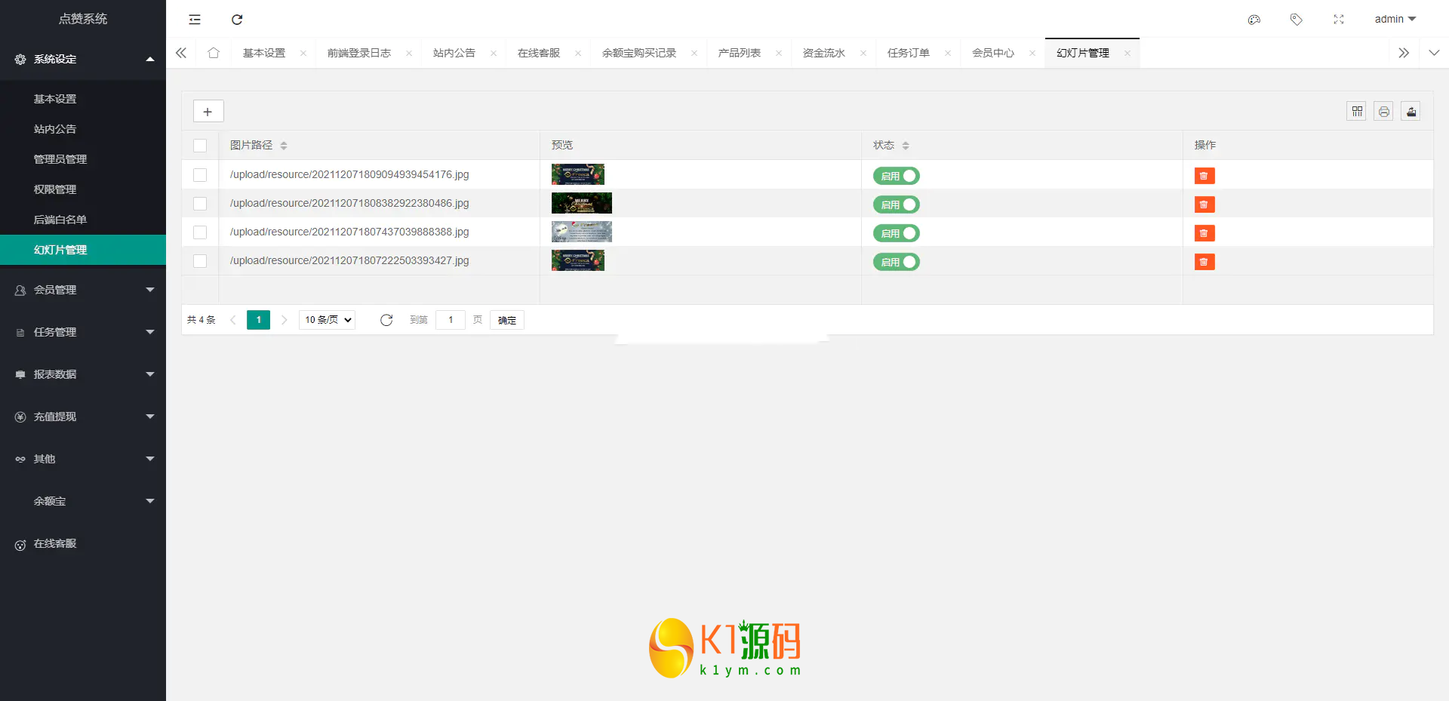The image size is (1449, 701).
Task: Collapse the 系统设定 sidebar group
Action: [x=83, y=59]
